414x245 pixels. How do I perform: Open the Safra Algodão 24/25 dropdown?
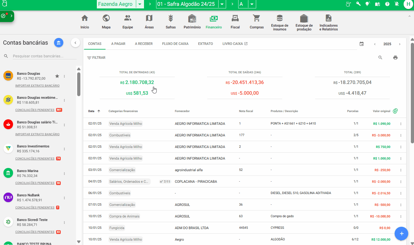tap(222, 4)
